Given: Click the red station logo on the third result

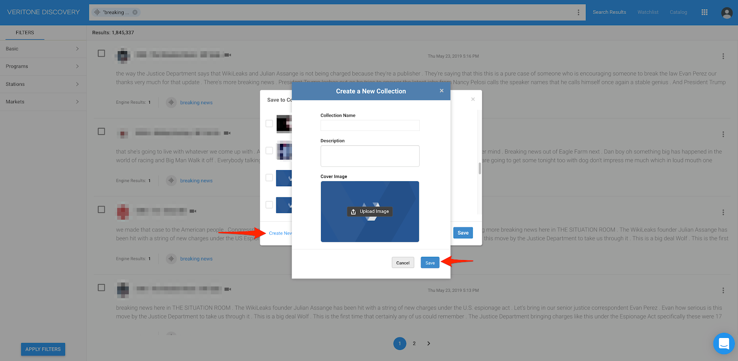Looking at the screenshot, I should (x=123, y=211).
